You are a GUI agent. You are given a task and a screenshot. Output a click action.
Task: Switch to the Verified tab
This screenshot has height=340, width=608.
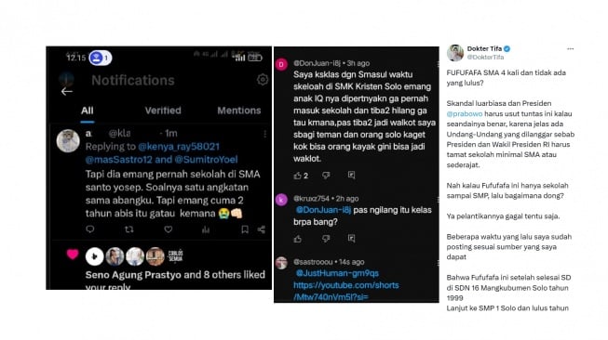[163, 111]
